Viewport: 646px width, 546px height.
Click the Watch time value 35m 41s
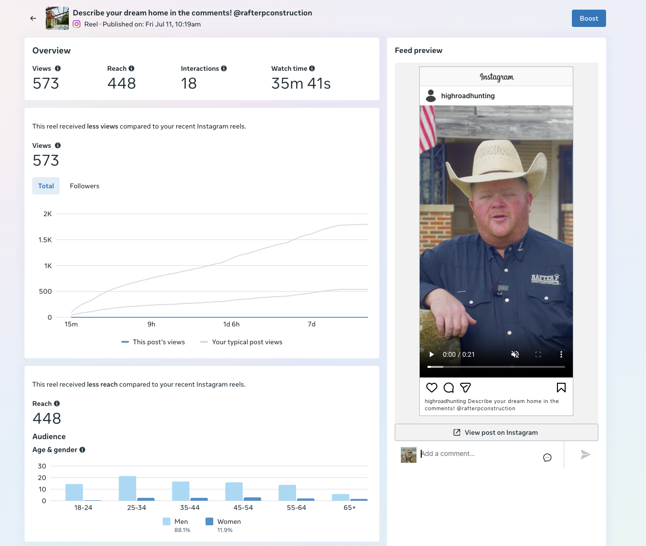[x=301, y=84]
